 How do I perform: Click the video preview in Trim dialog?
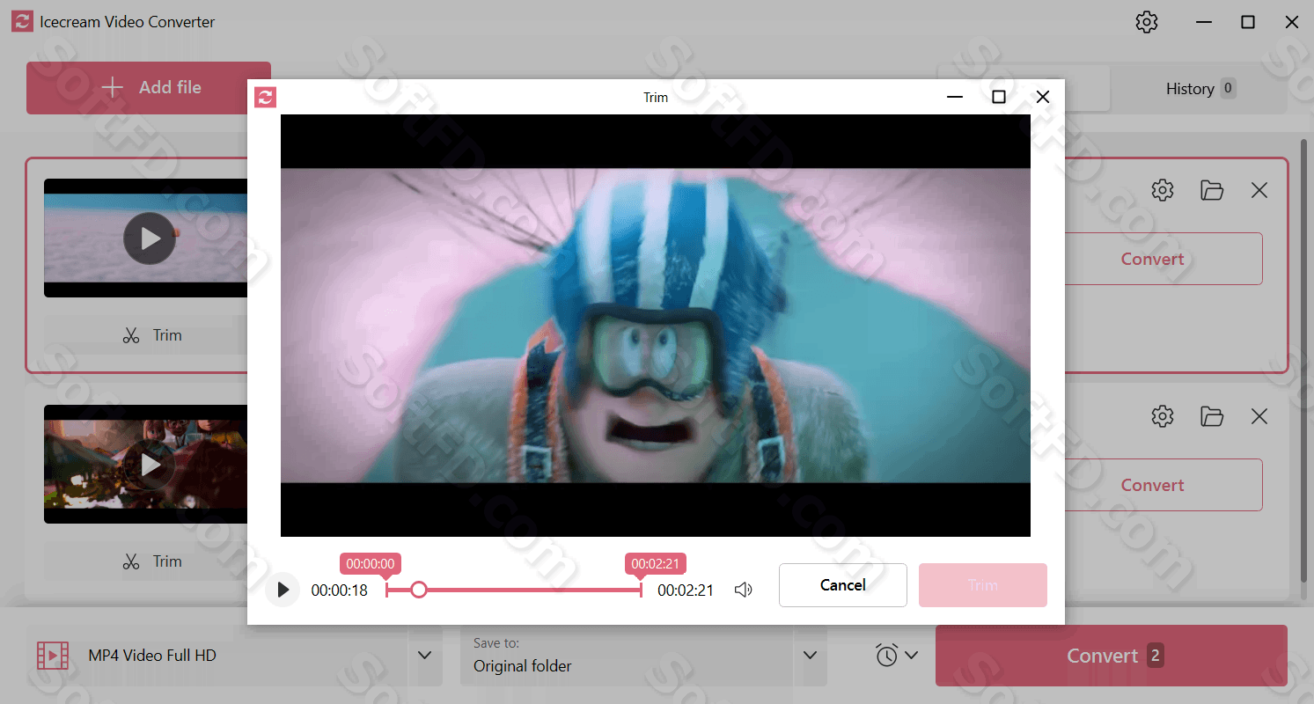point(656,326)
